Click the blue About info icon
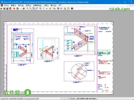This screenshot has width=134, height=100. coord(72,9)
